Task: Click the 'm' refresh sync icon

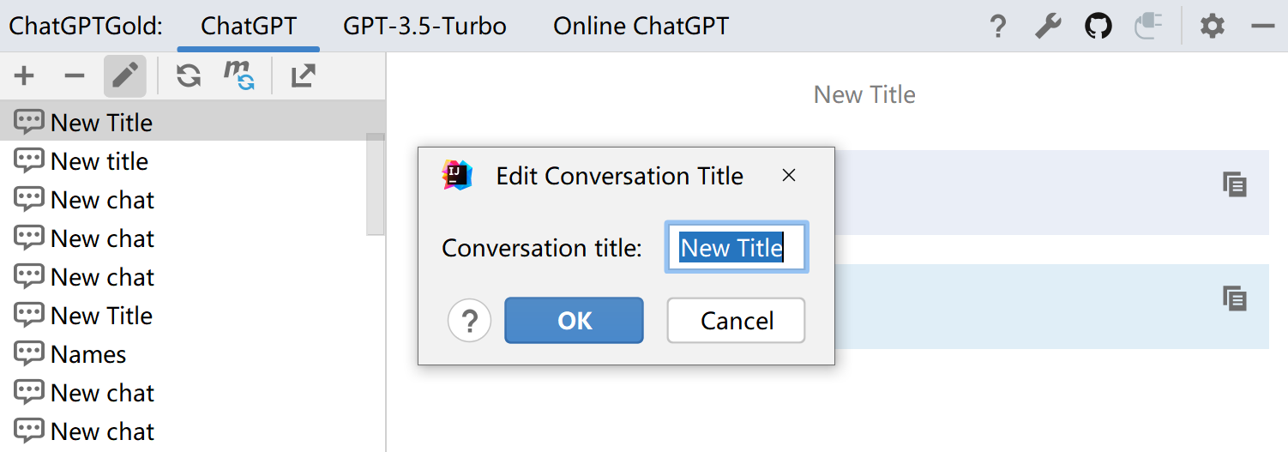Action: click(x=239, y=76)
